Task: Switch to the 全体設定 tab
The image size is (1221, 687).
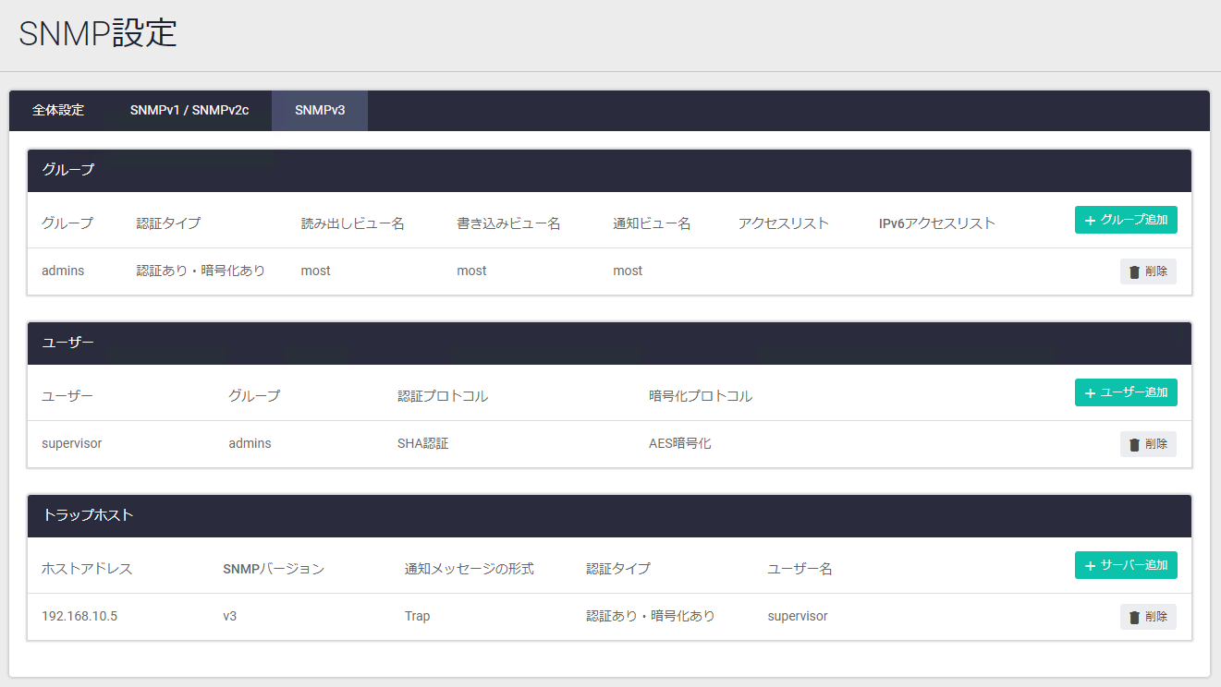Action: tap(58, 111)
